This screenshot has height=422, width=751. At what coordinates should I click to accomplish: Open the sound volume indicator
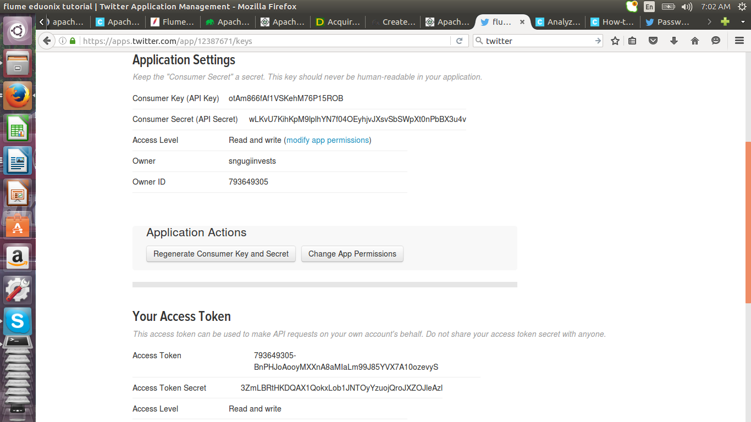(687, 7)
